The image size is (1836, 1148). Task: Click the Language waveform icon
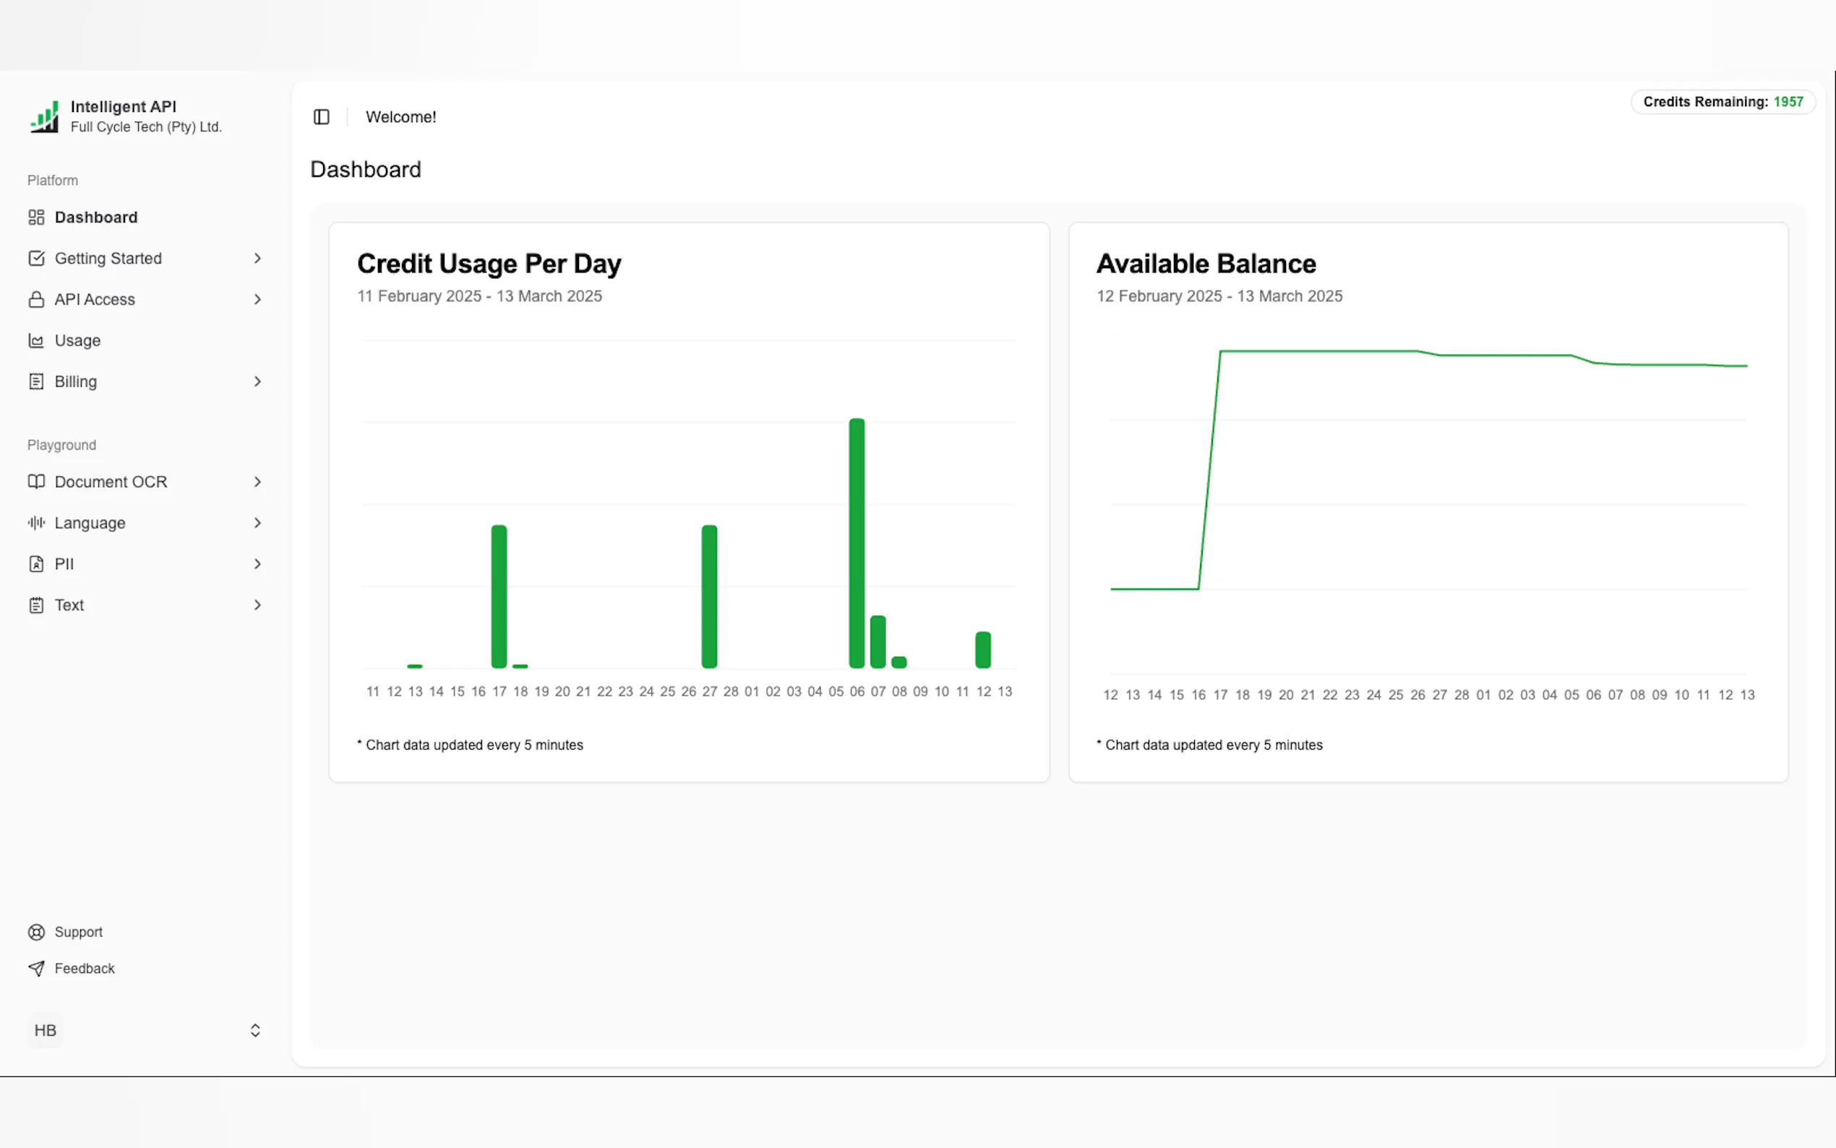tap(35, 523)
